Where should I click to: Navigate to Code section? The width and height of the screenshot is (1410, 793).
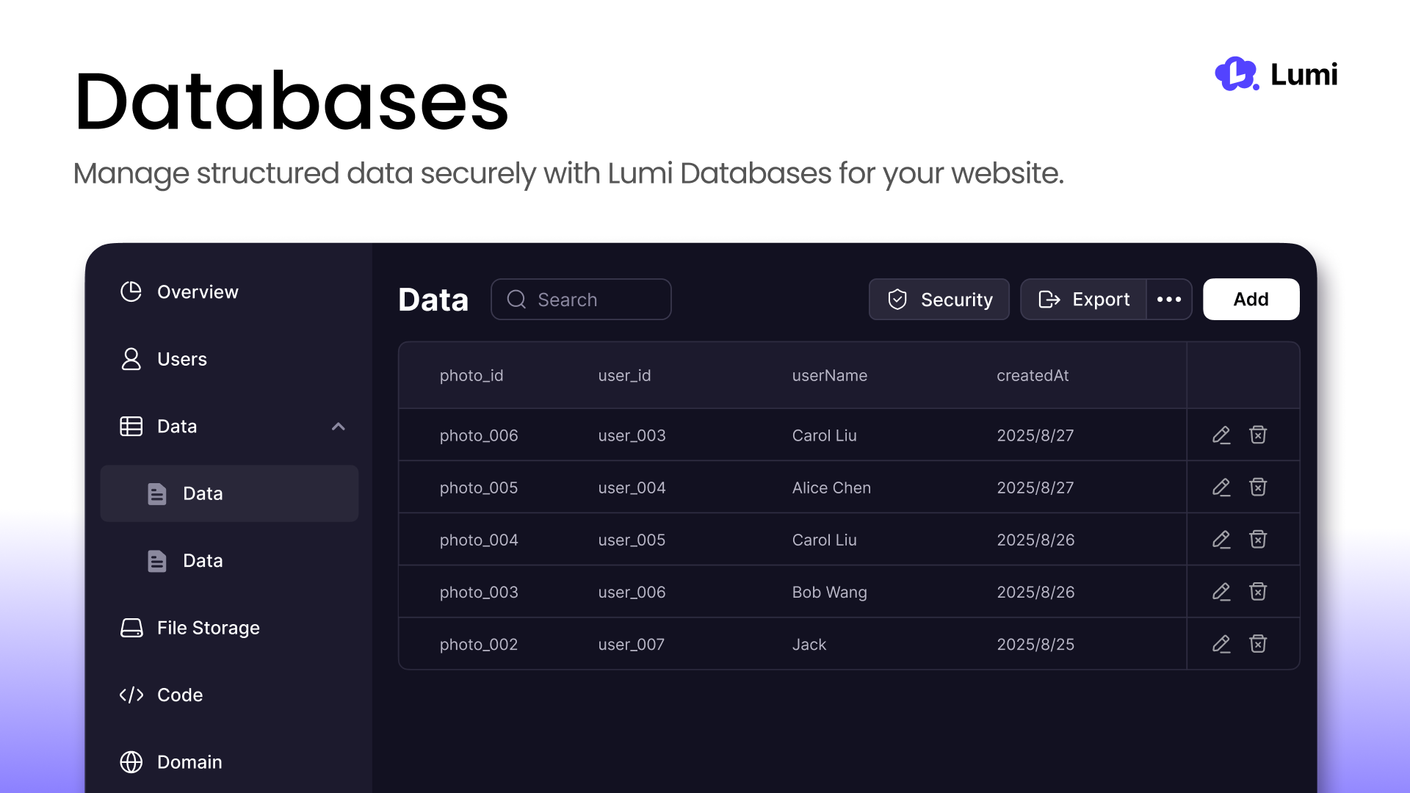tap(179, 695)
